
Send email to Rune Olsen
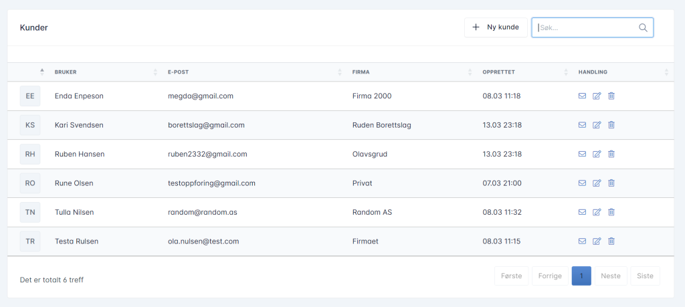click(x=582, y=183)
